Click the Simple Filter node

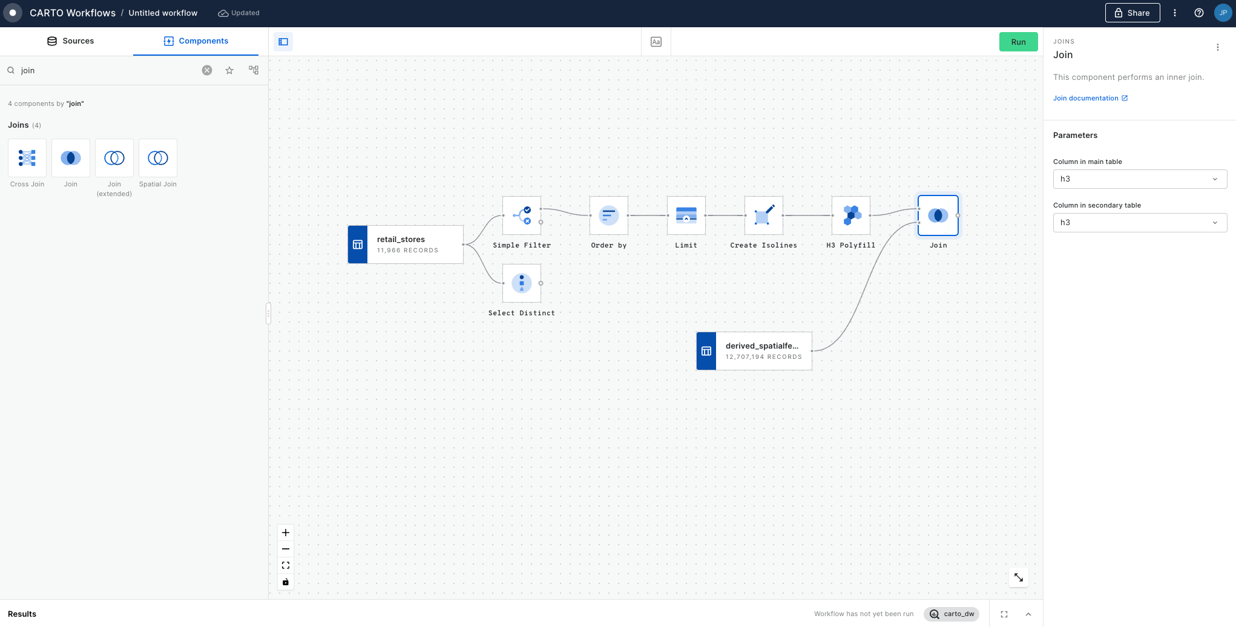pyautogui.click(x=521, y=215)
